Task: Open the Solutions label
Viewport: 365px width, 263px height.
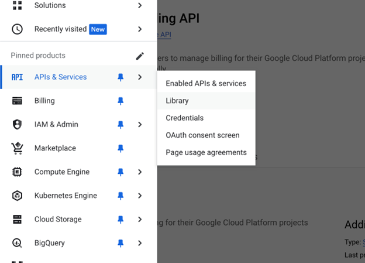Action: [50, 5]
